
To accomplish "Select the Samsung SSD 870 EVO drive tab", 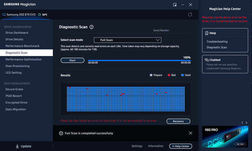I will (26, 15).
